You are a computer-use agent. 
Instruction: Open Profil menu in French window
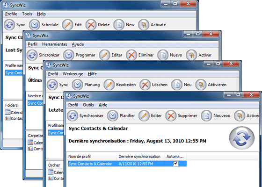[73, 105]
